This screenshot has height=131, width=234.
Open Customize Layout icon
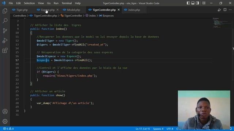coord(204,3)
